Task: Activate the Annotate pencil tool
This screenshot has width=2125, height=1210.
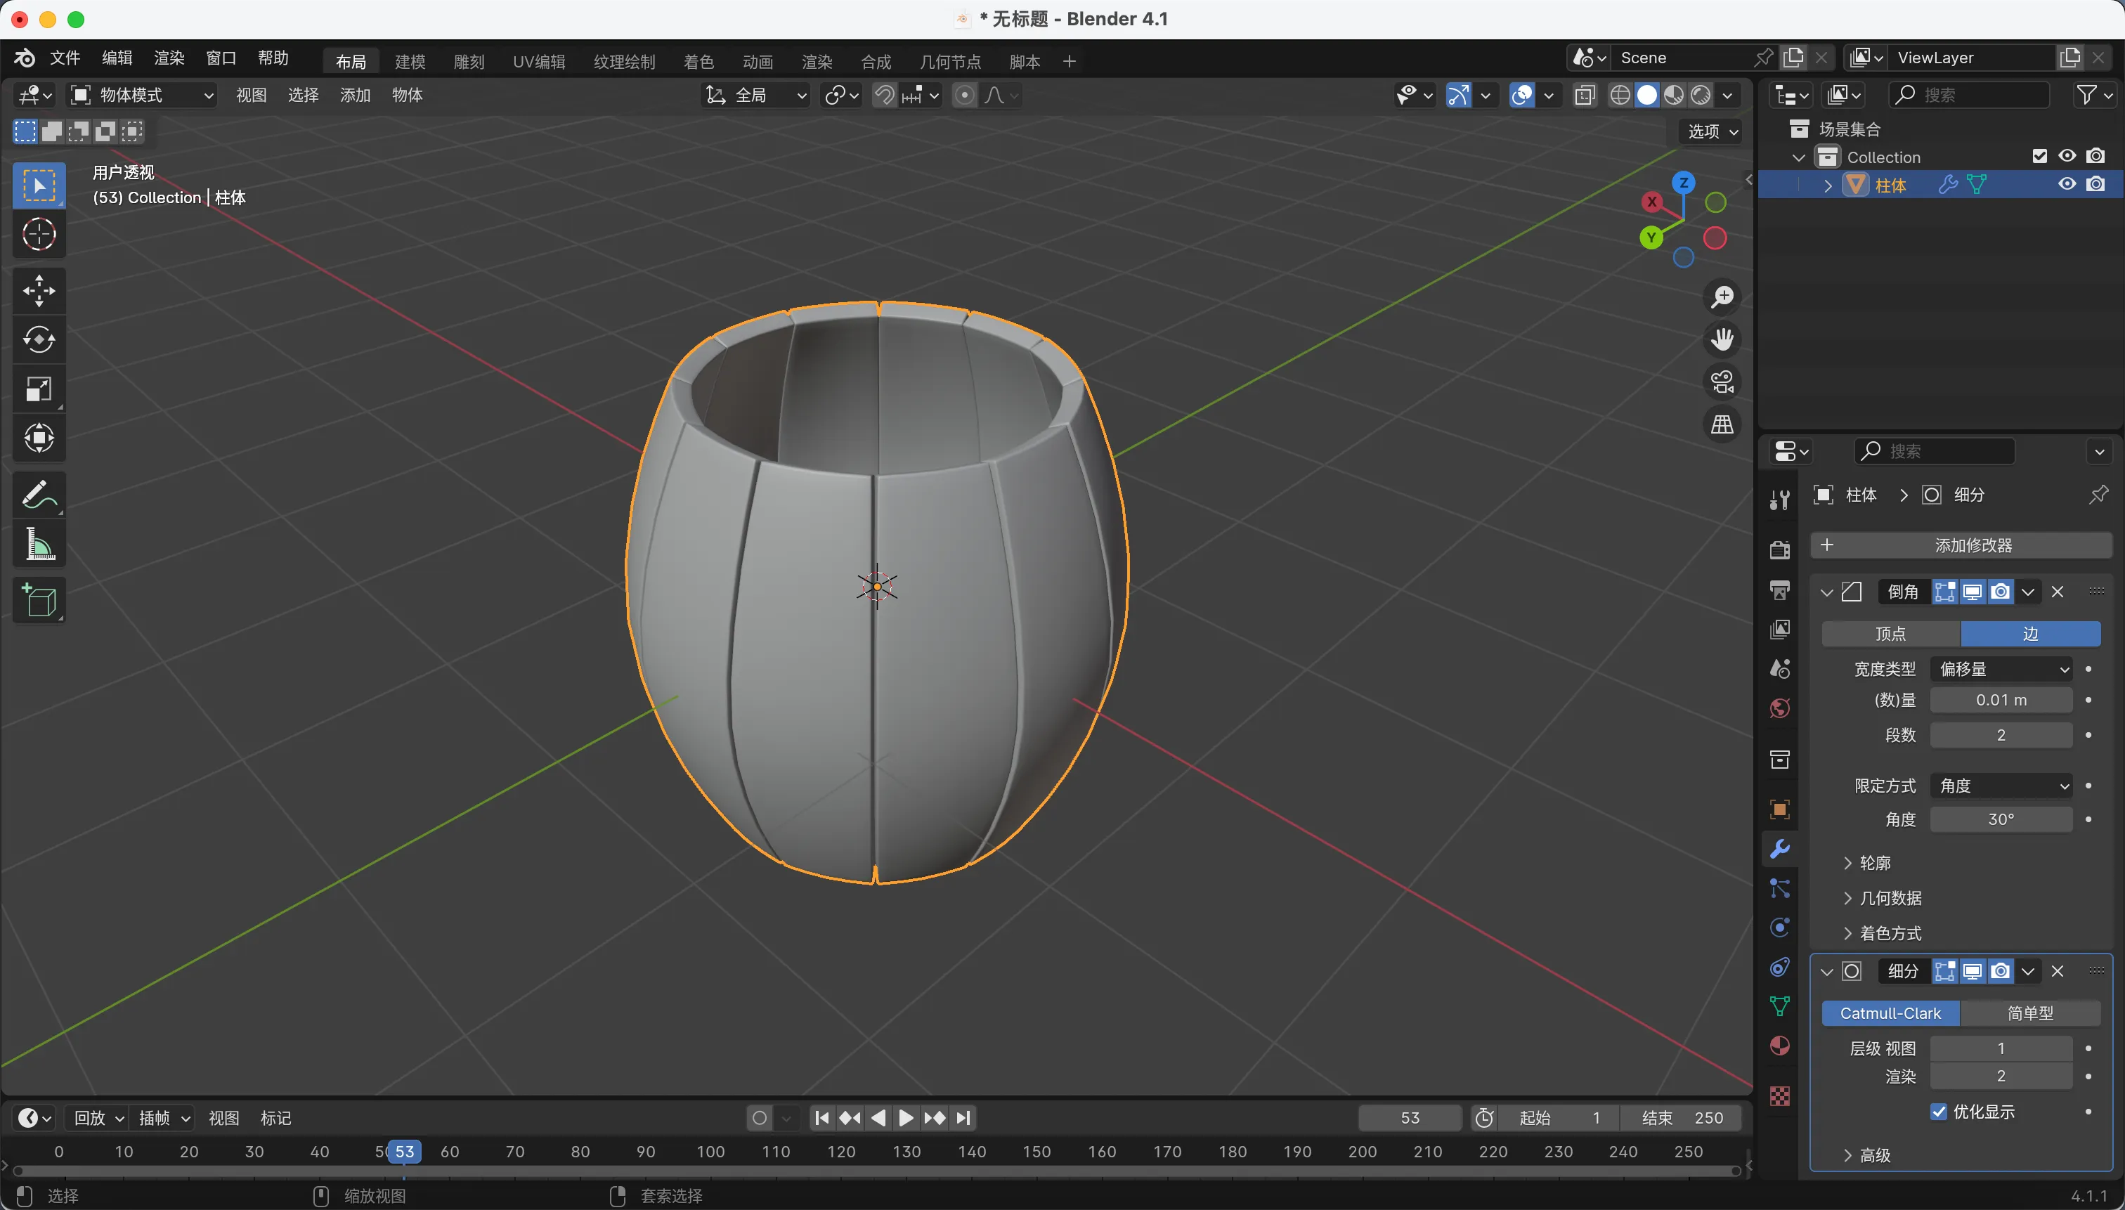Action: coord(39,495)
